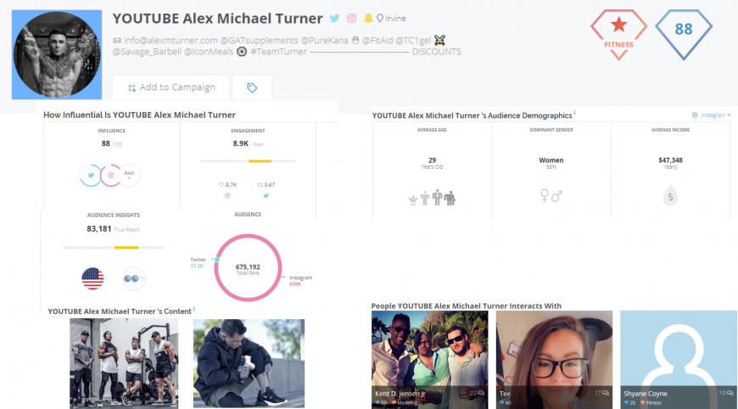Expand the Instagram demographics dropdown
Viewport: 738px width, 409px height.
pyautogui.click(x=711, y=115)
